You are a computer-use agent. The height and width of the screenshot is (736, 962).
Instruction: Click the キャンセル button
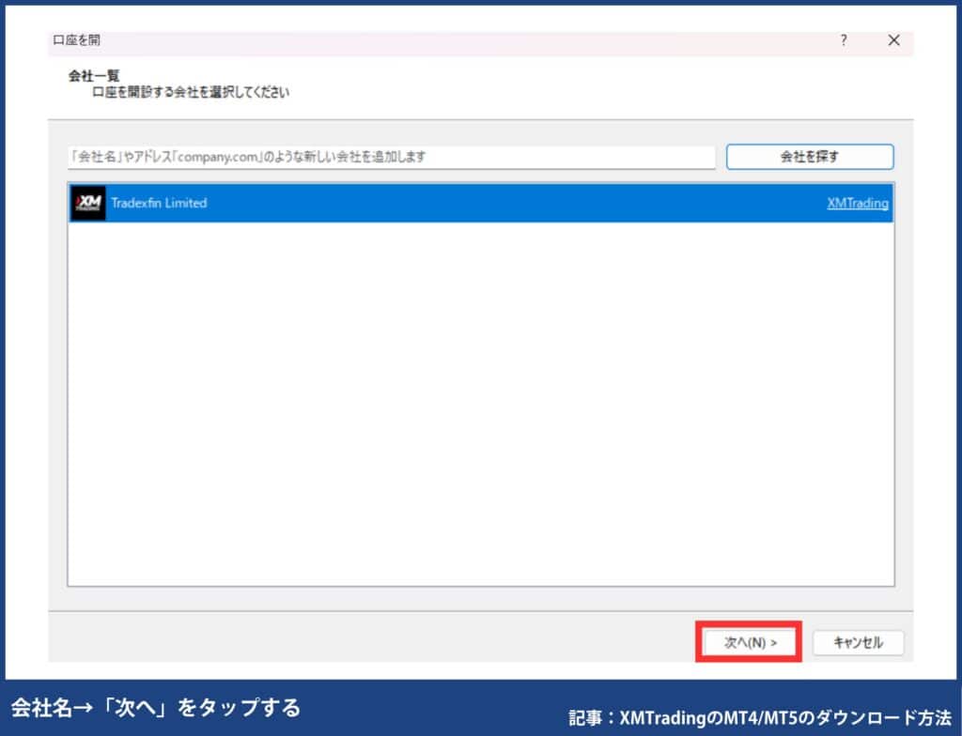point(858,642)
